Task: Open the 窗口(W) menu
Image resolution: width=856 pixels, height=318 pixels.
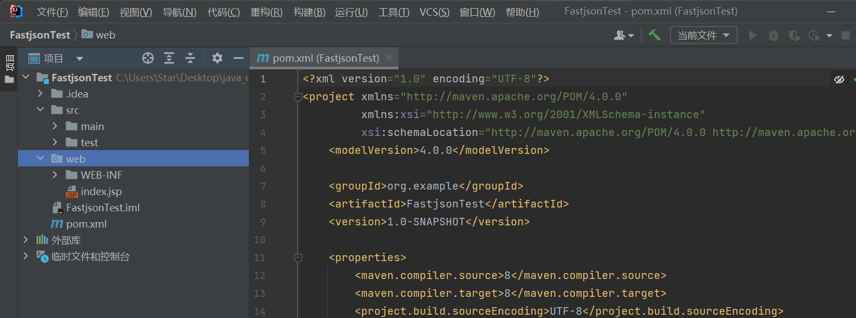Action: (477, 12)
